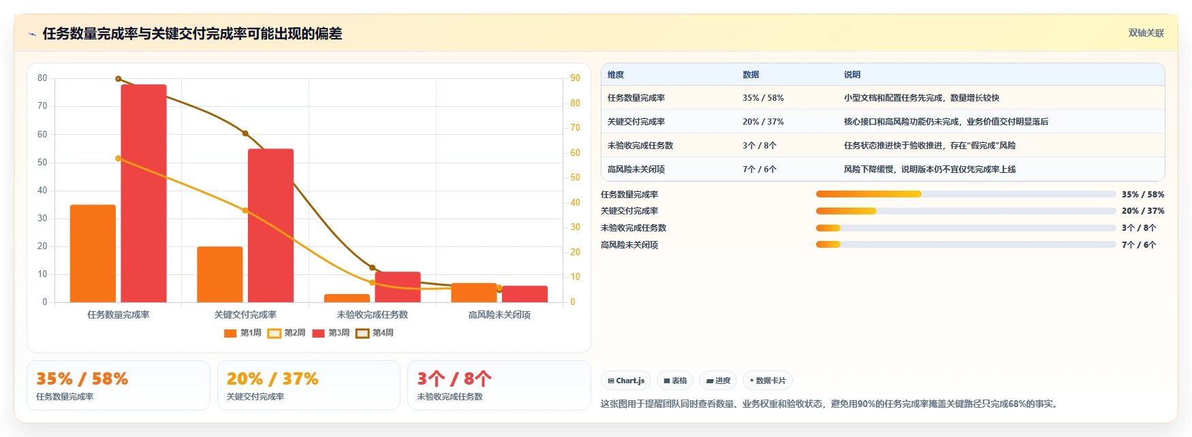Click table data cell 35% / 58%
Viewport: 1192px width, 437px height.
[763, 98]
